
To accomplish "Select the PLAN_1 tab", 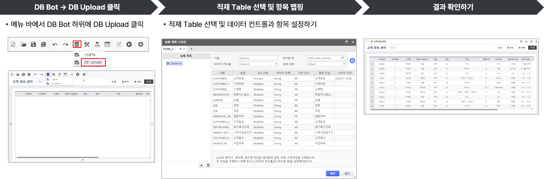I will 168,49.
